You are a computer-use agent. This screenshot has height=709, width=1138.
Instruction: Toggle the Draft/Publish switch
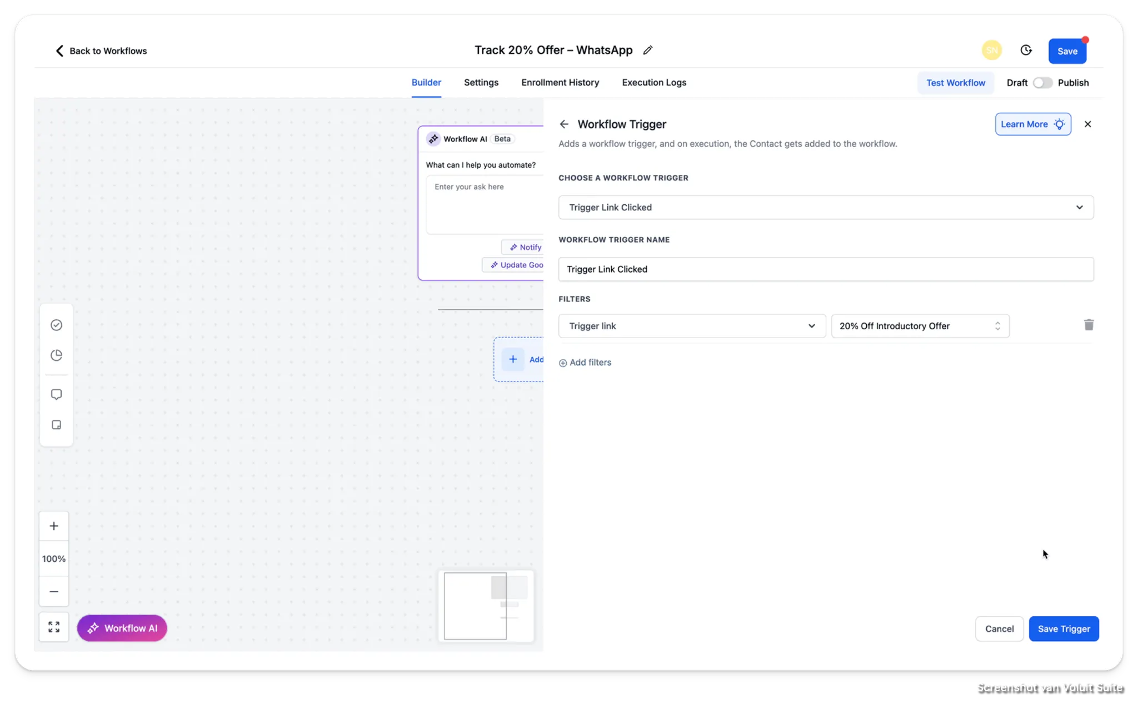(1042, 83)
